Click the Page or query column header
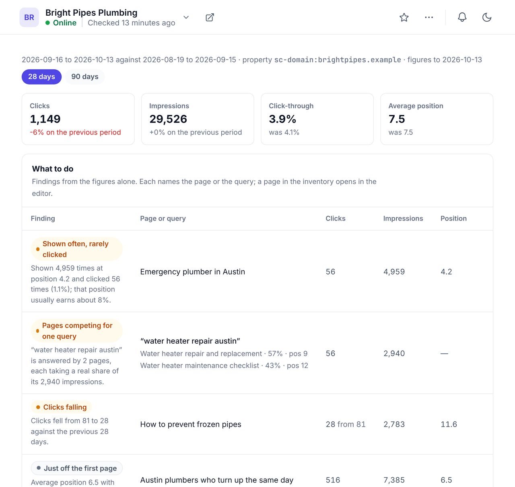 [163, 219]
